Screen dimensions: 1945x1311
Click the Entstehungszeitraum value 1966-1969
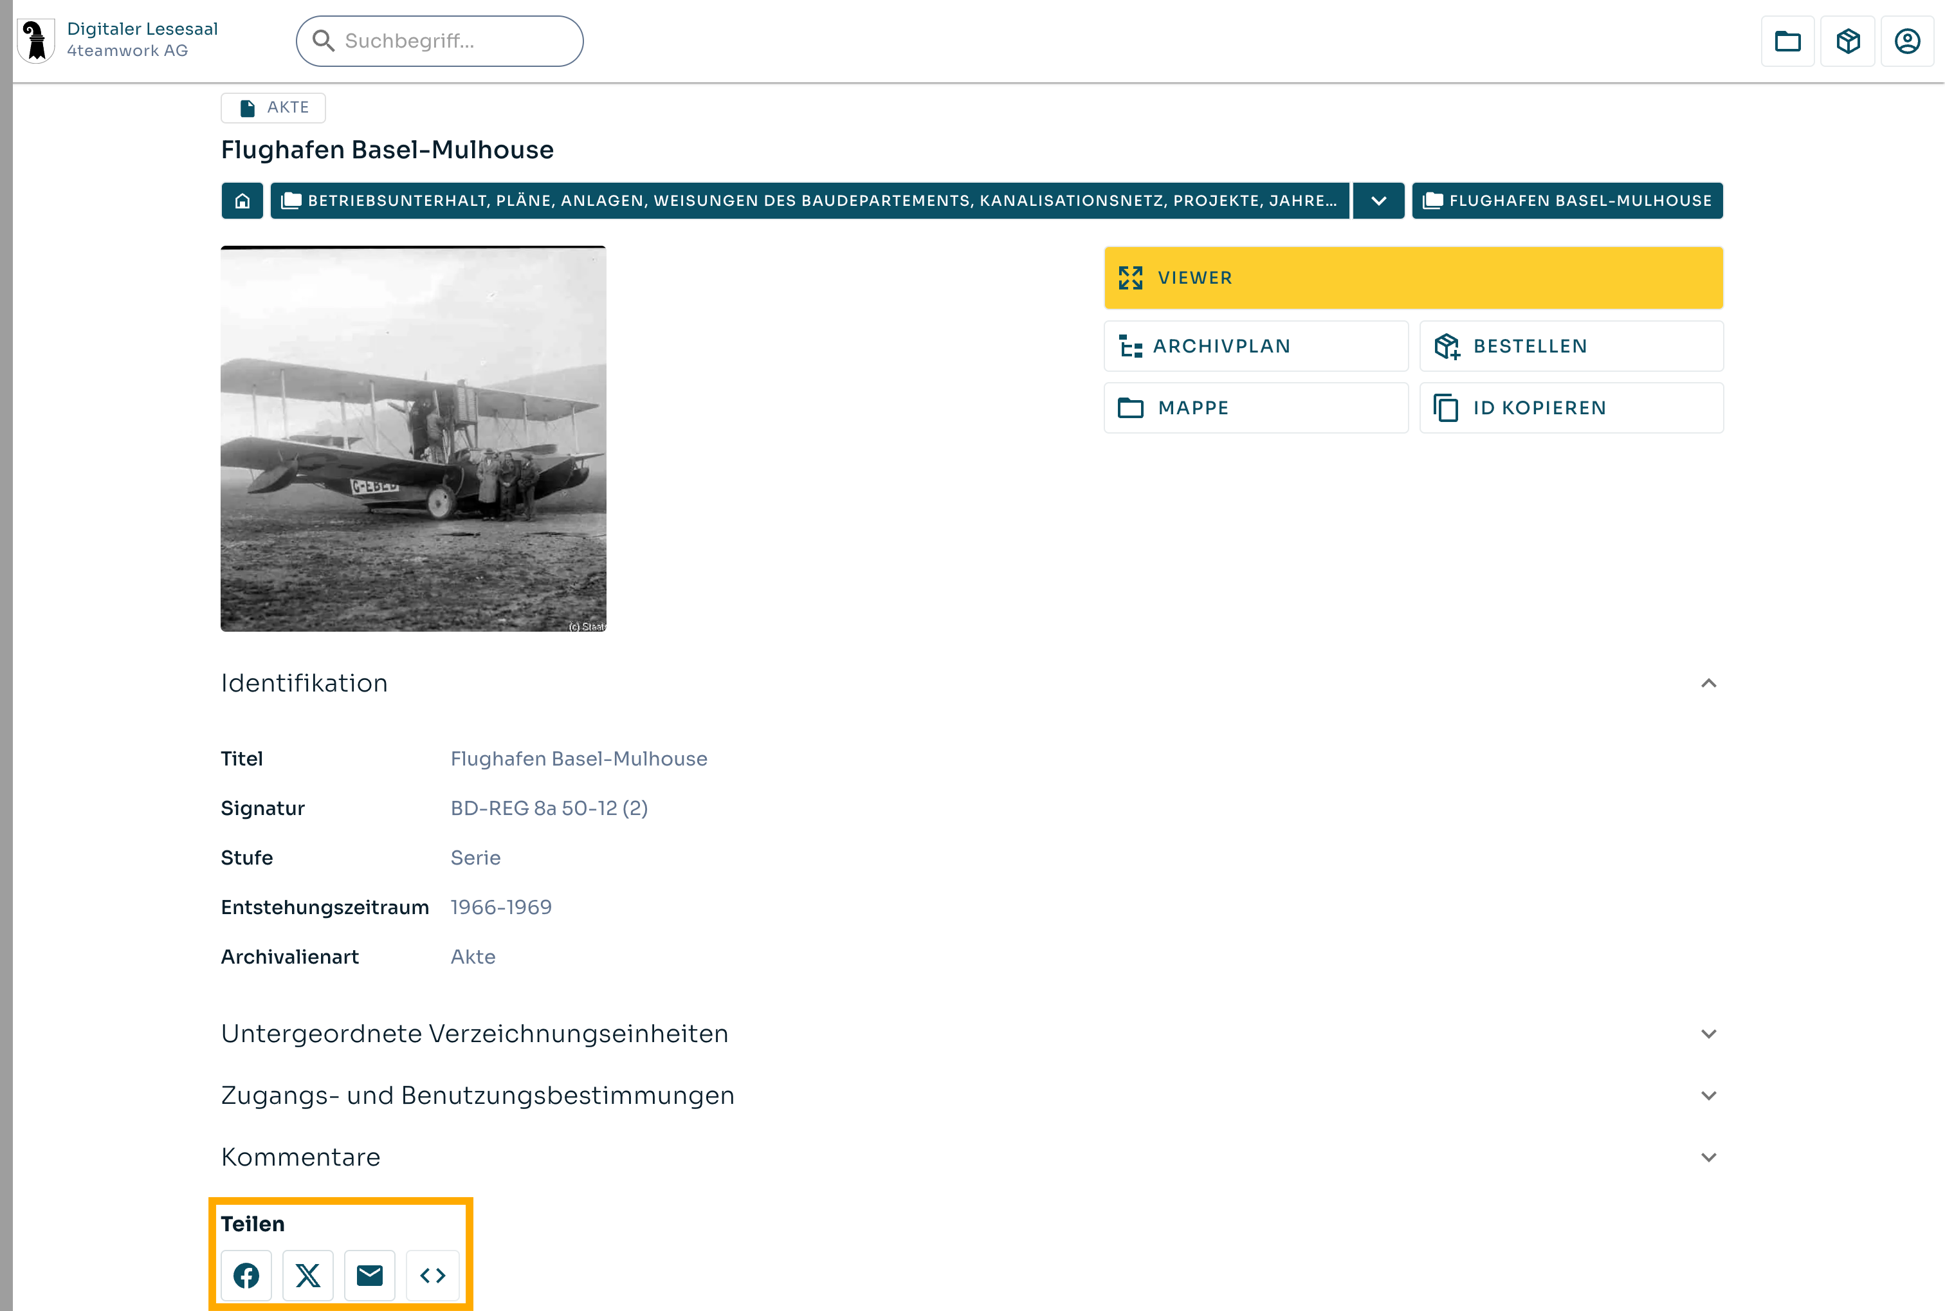click(x=500, y=907)
